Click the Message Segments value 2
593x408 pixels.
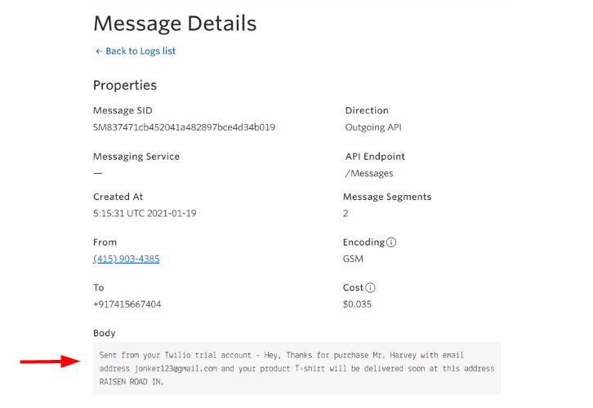tap(346, 214)
